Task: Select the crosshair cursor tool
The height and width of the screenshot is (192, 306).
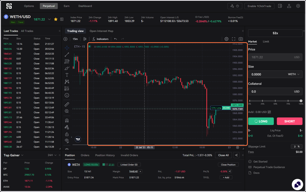Action: 67,48
